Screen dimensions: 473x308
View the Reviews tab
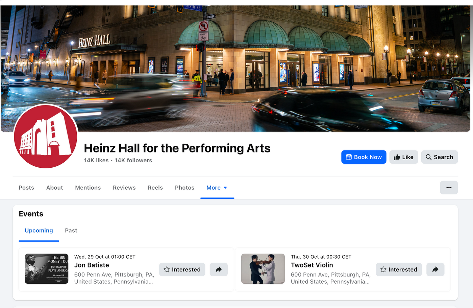point(124,188)
